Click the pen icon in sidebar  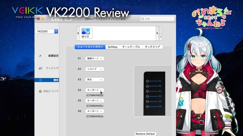pos(41,56)
